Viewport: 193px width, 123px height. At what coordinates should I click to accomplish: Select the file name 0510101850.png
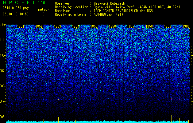16,8
